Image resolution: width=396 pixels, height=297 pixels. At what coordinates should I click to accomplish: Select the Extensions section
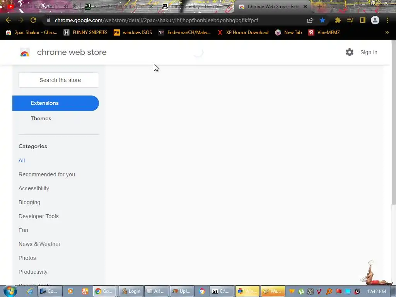click(56, 103)
